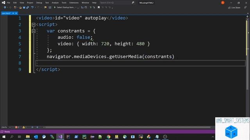Undo the last edit with Undo icon
This screenshot has width=250, height=140.
click(32, 7)
